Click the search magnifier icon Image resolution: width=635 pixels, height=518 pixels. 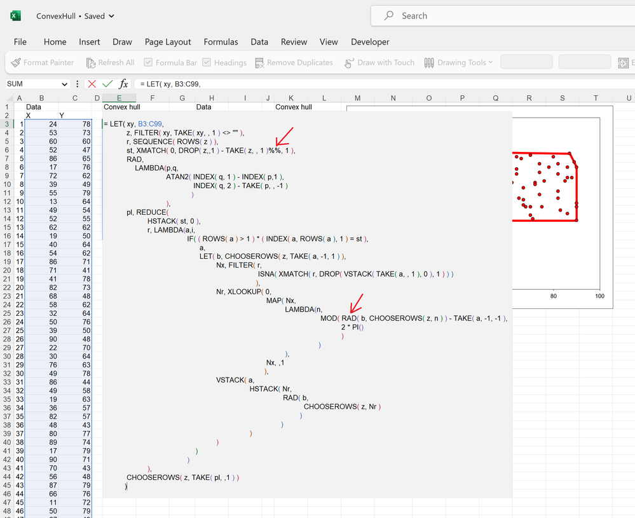pos(389,16)
